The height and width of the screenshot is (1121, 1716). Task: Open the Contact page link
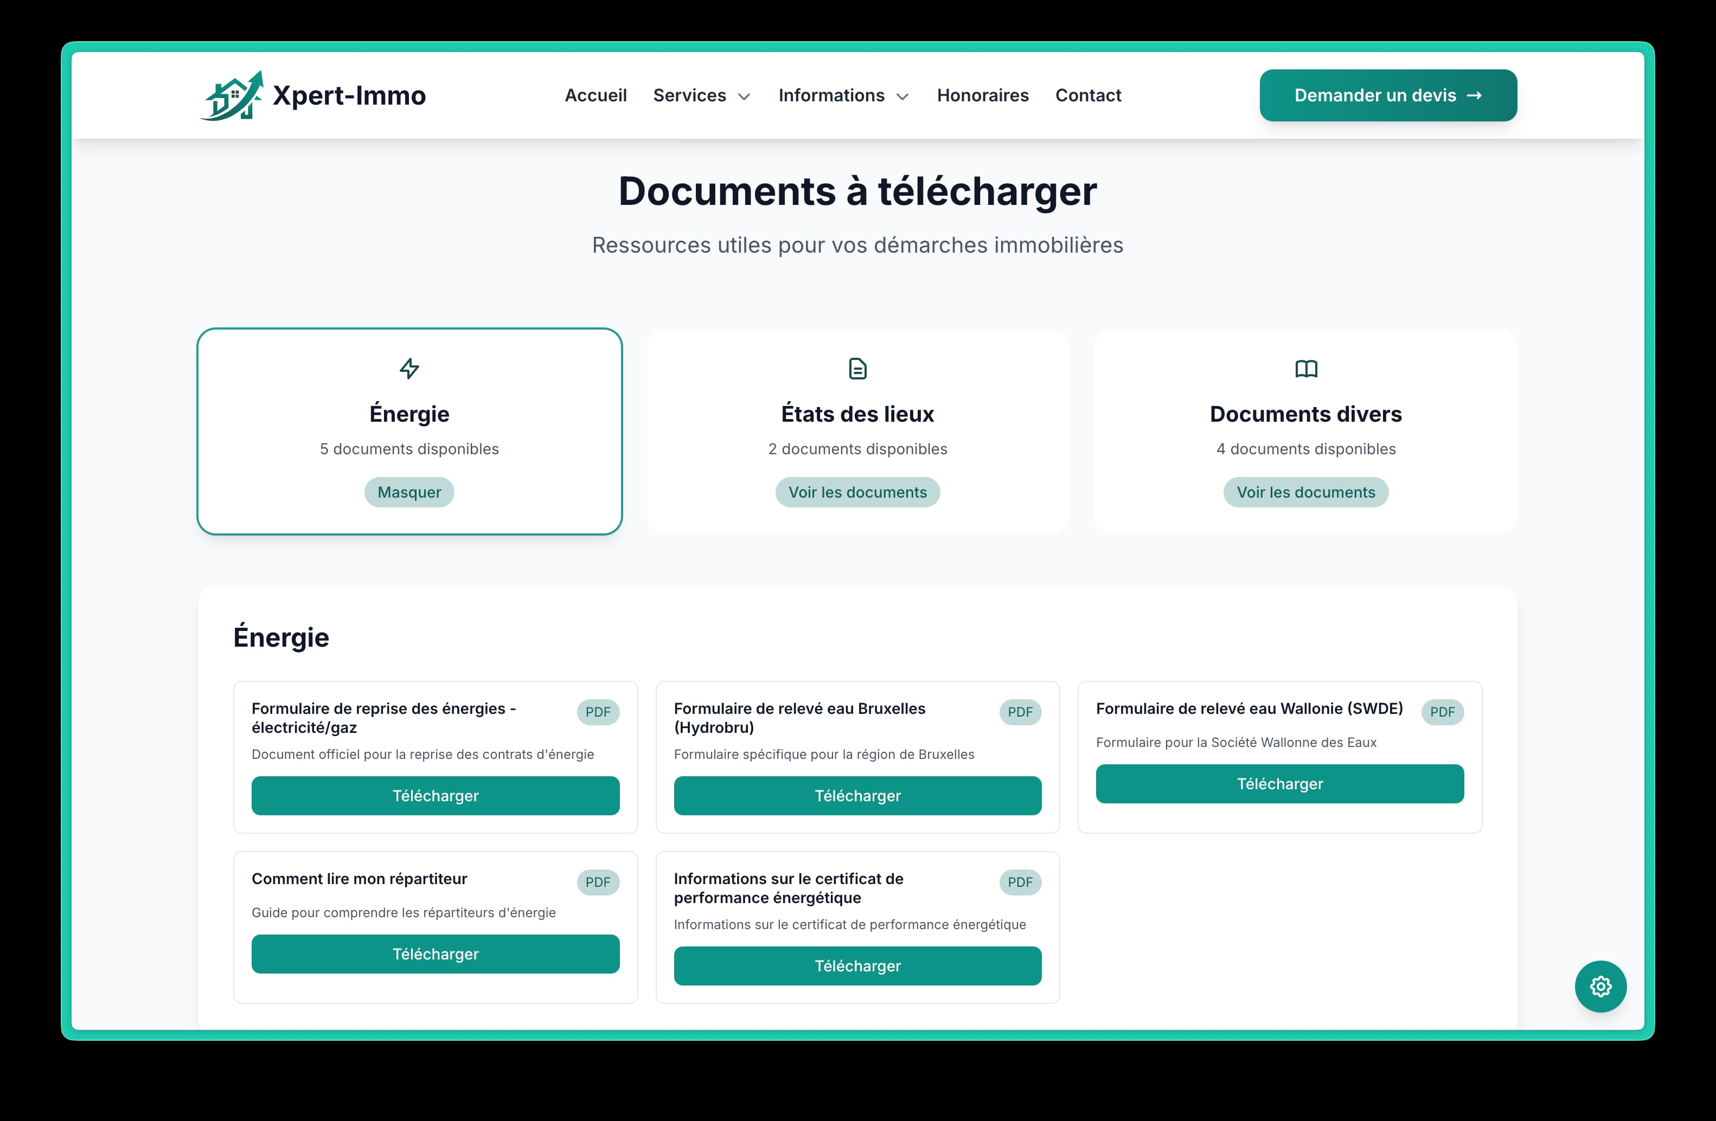(1088, 95)
